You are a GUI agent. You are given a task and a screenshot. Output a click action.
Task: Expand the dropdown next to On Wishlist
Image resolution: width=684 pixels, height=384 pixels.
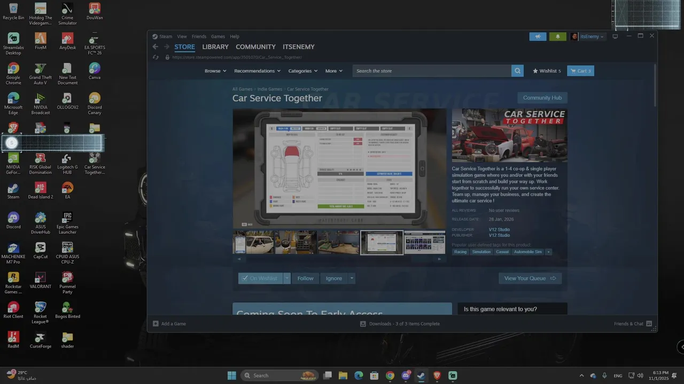(287, 278)
